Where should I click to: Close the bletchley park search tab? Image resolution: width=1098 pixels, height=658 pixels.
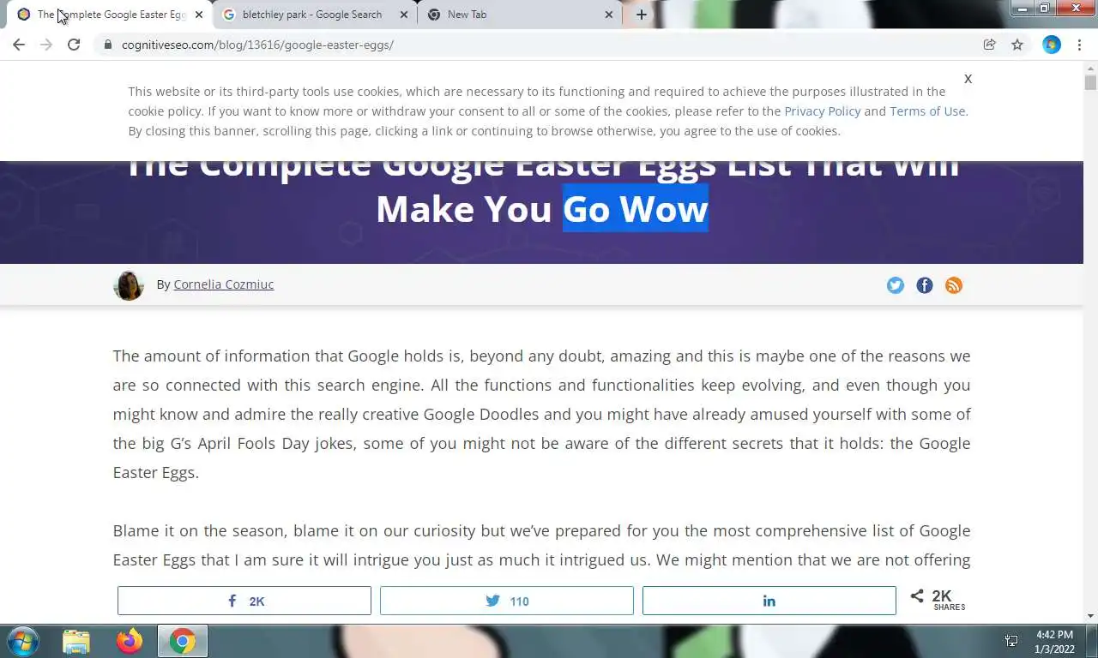point(403,15)
